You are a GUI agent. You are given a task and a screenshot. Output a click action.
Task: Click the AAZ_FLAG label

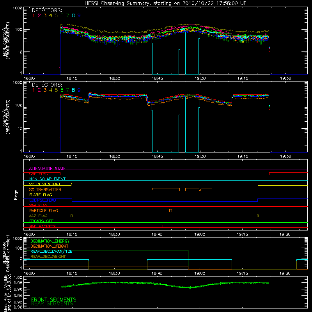click(38, 216)
